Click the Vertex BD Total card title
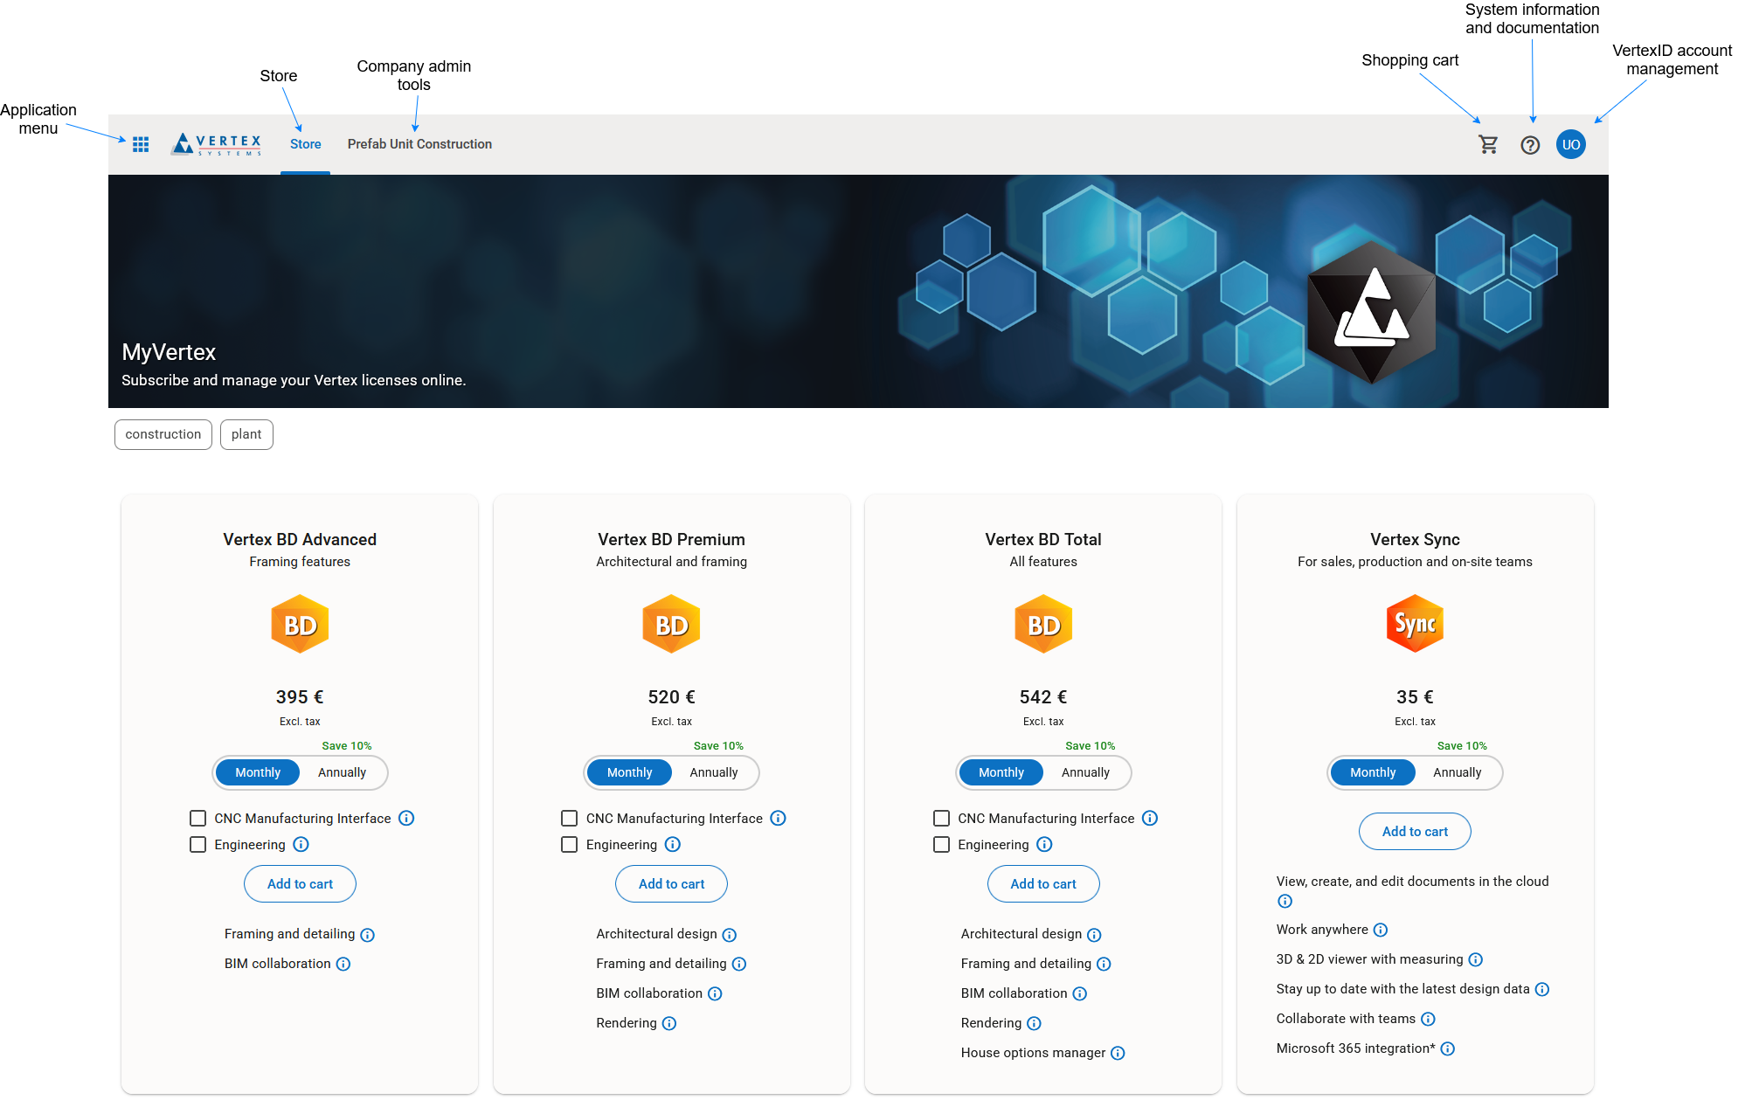1752x1107 pixels. 1043,540
